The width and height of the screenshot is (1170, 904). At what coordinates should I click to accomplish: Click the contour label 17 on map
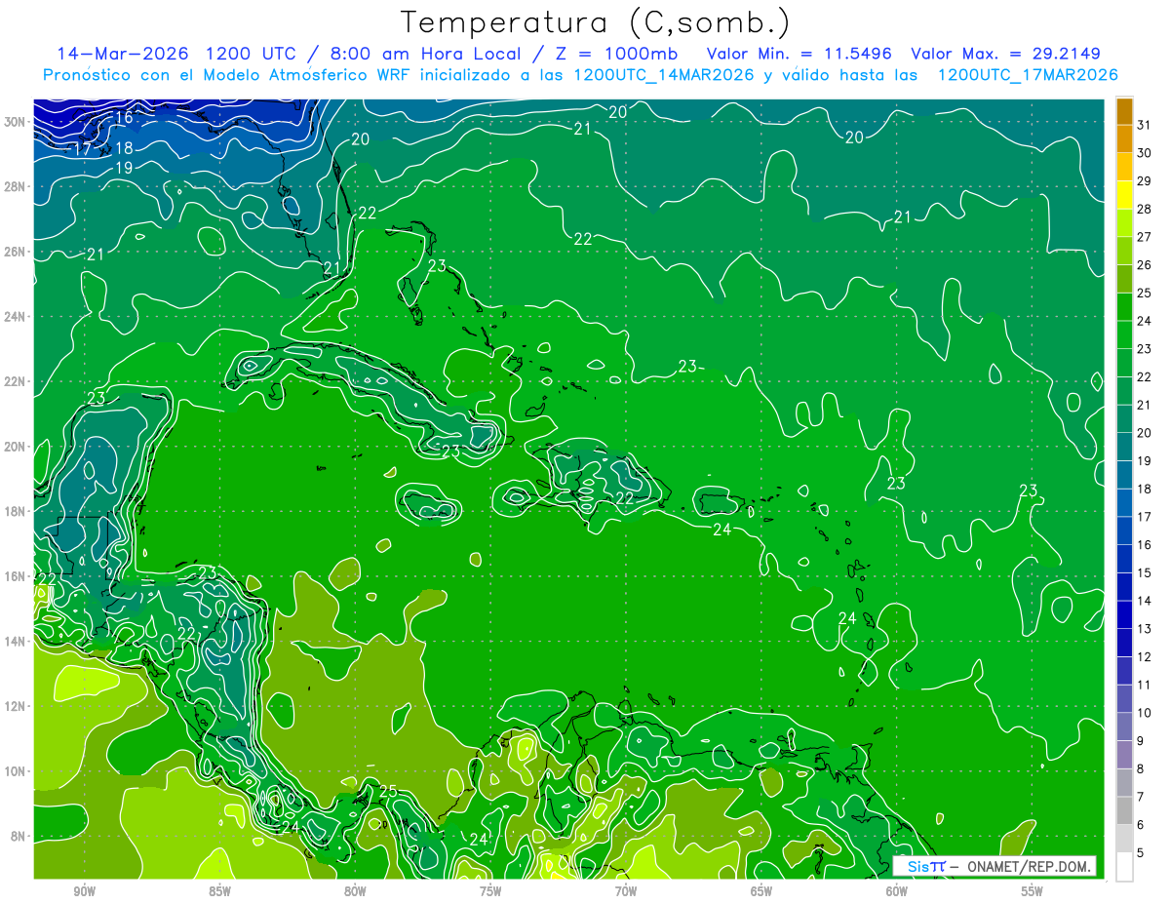83,149
